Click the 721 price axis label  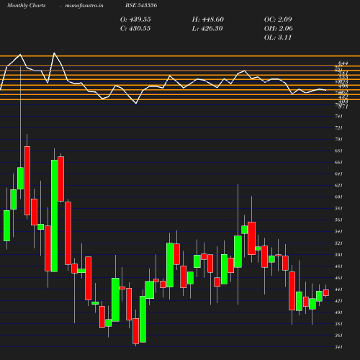(x=338, y=128)
